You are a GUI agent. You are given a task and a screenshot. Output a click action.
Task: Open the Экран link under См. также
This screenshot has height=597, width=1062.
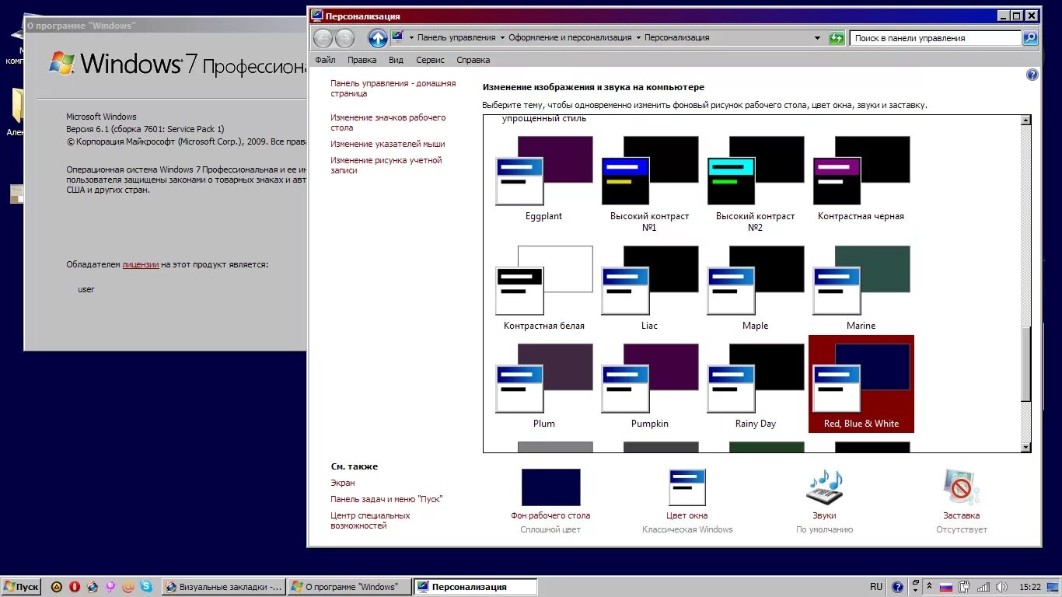[x=342, y=483]
